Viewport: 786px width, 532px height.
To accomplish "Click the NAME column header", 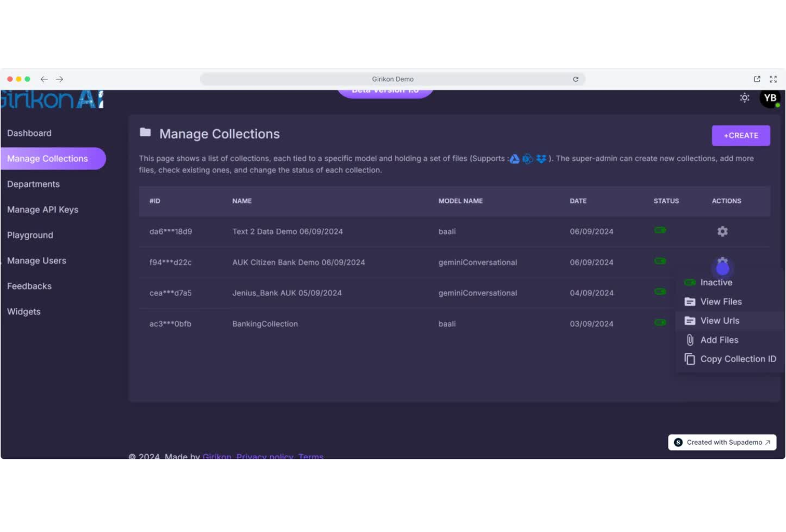I will coord(242,201).
